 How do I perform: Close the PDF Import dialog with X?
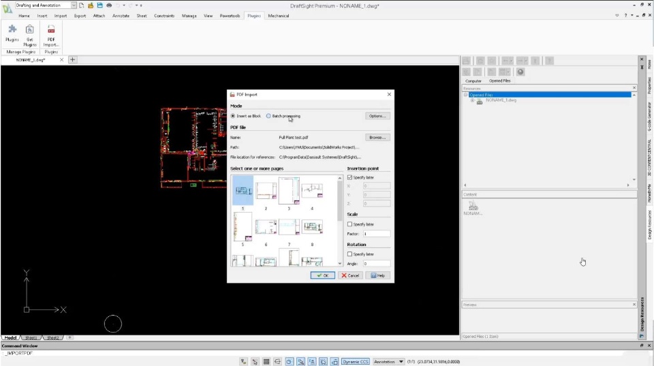click(389, 94)
